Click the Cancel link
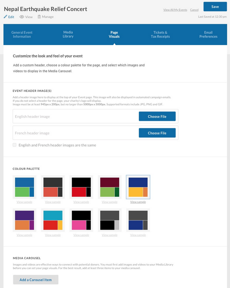 coord(194,10)
